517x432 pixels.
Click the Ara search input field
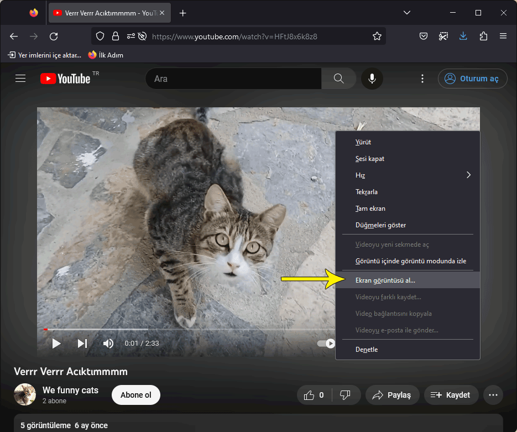[233, 79]
